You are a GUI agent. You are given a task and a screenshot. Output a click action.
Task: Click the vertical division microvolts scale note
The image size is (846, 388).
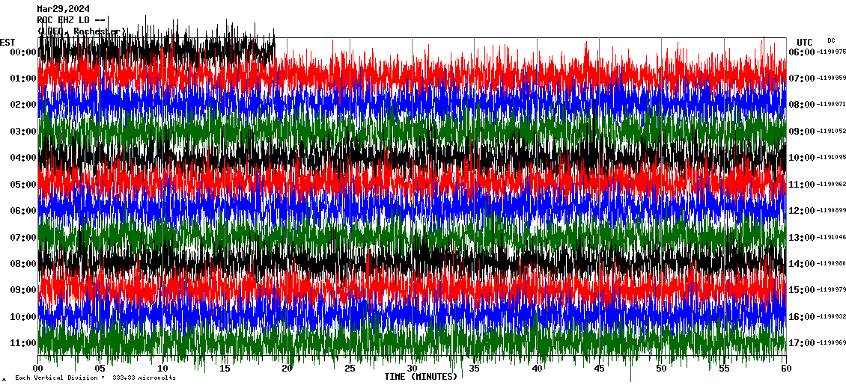[95, 378]
